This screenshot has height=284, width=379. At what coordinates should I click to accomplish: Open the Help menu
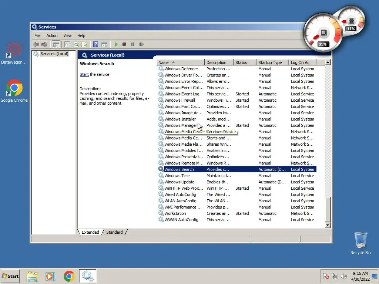[x=81, y=35]
